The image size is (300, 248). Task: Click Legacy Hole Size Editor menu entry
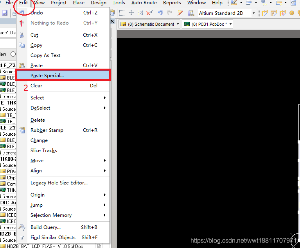(59, 183)
